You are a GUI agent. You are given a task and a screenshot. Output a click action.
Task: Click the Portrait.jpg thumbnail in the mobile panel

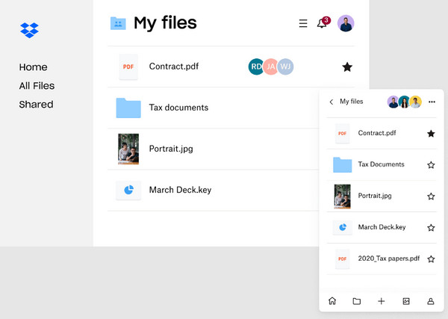click(x=342, y=196)
